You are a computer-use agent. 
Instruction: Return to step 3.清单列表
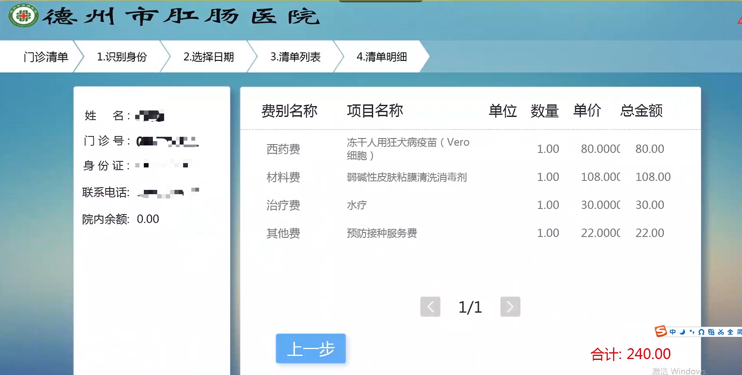click(x=295, y=57)
